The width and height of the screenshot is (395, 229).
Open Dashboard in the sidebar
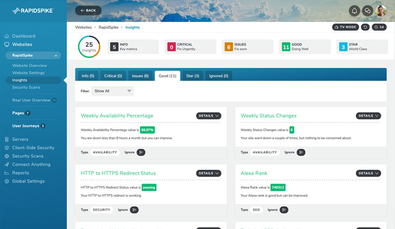[x=23, y=36]
